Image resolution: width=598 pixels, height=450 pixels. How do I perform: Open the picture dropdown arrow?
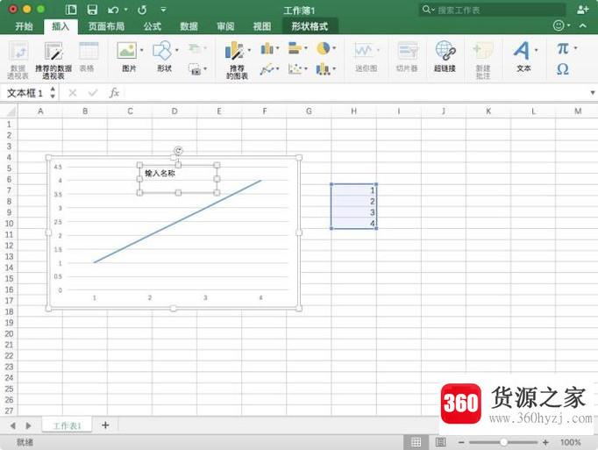142,50
